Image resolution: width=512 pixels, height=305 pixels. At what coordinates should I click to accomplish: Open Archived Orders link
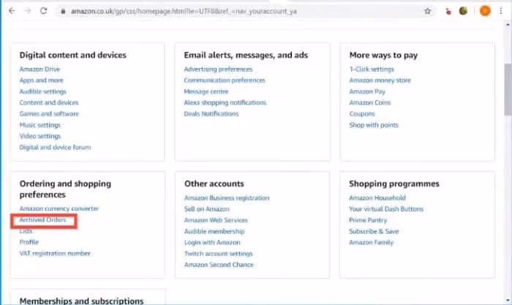tap(42, 219)
